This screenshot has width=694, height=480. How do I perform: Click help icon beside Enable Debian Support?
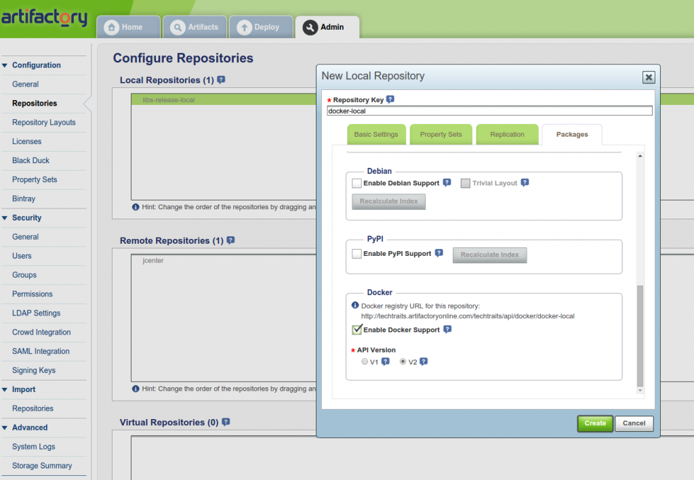coord(447,183)
